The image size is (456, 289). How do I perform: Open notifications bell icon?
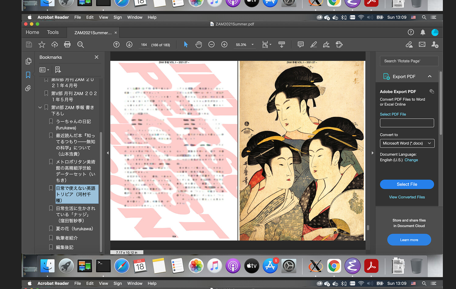(x=423, y=32)
